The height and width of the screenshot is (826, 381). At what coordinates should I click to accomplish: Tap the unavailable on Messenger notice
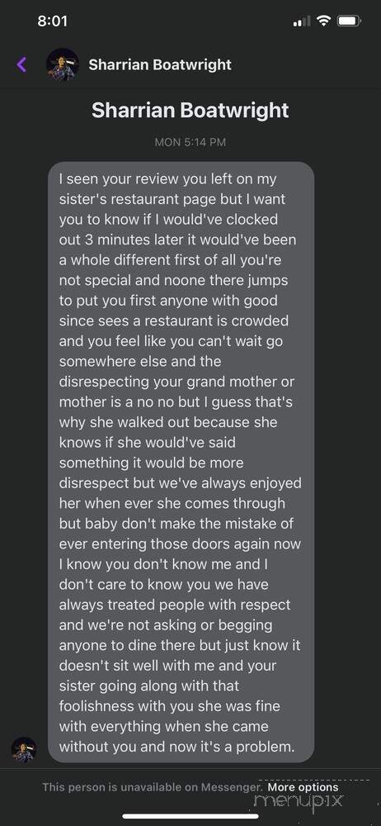click(152, 787)
